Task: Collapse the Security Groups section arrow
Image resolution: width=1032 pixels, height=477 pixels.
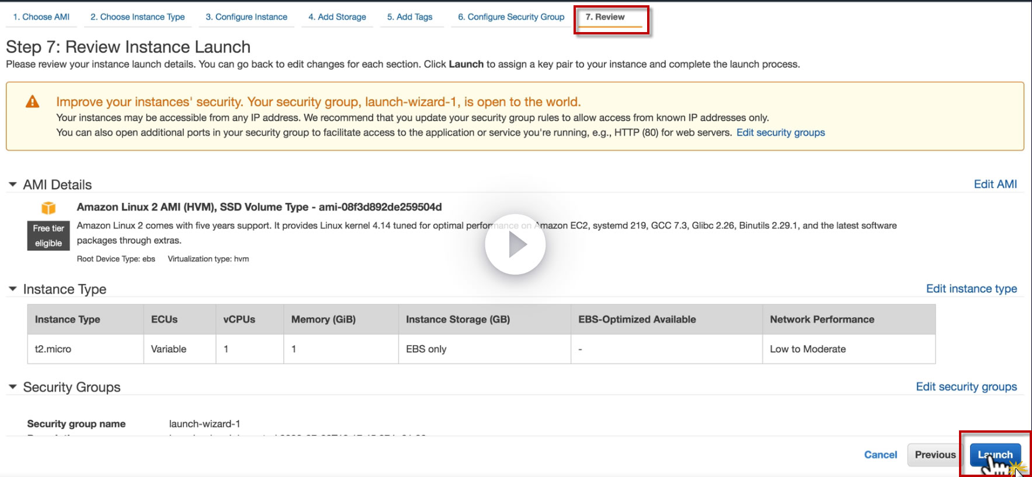Action: tap(13, 387)
